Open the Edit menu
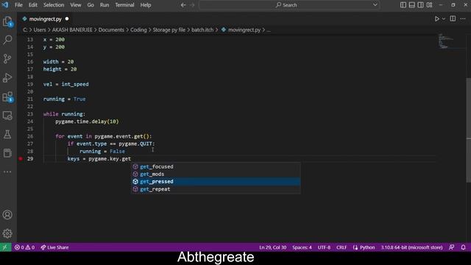 point(33,5)
